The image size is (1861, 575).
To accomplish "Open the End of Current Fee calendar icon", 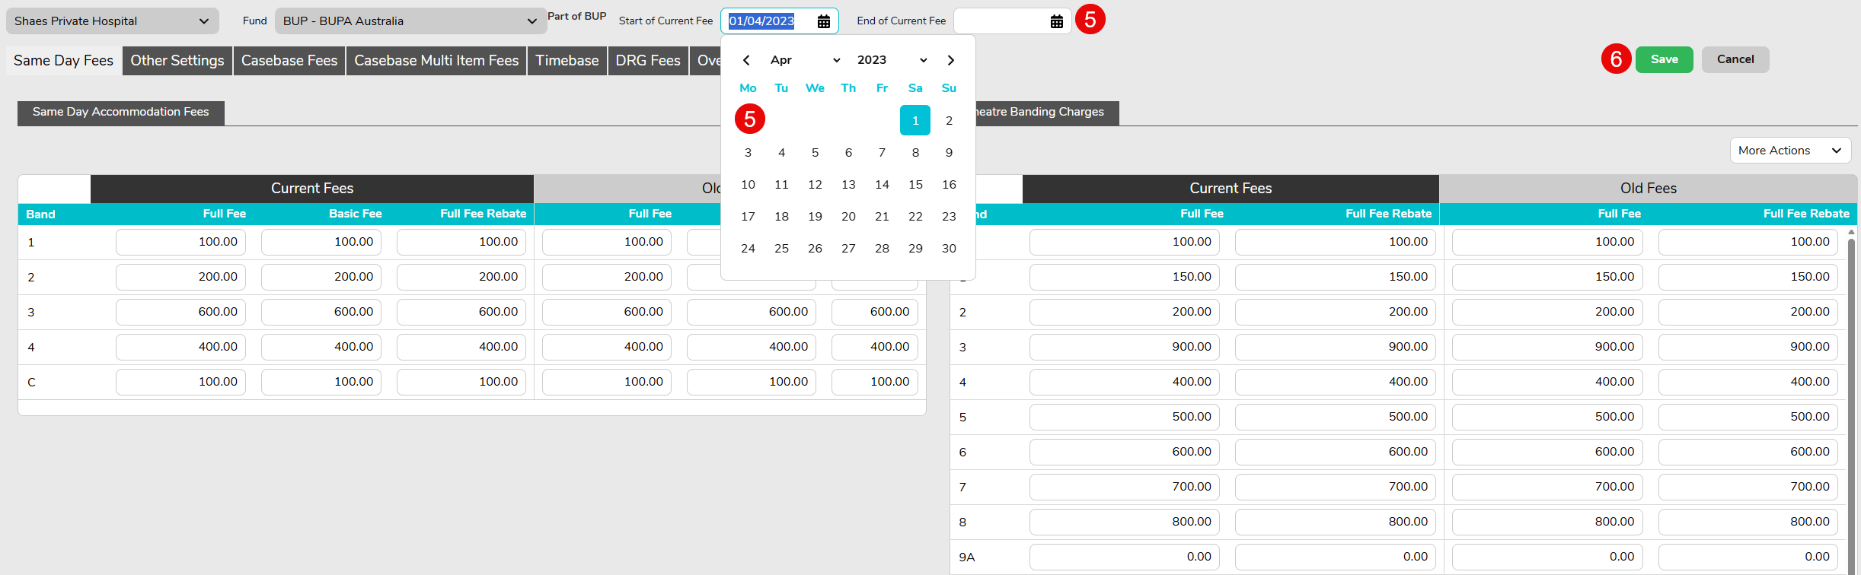I will click(1056, 21).
